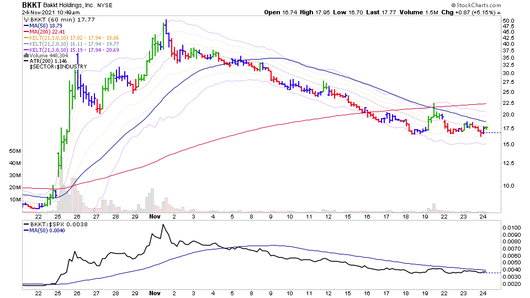This screenshot has width=530, height=298.
Task: Click the 50M volume axis label
Action: 15,151
